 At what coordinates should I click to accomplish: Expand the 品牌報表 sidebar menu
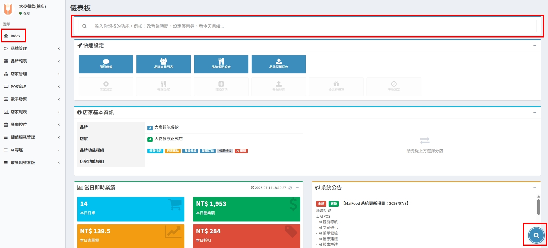(x=32, y=61)
